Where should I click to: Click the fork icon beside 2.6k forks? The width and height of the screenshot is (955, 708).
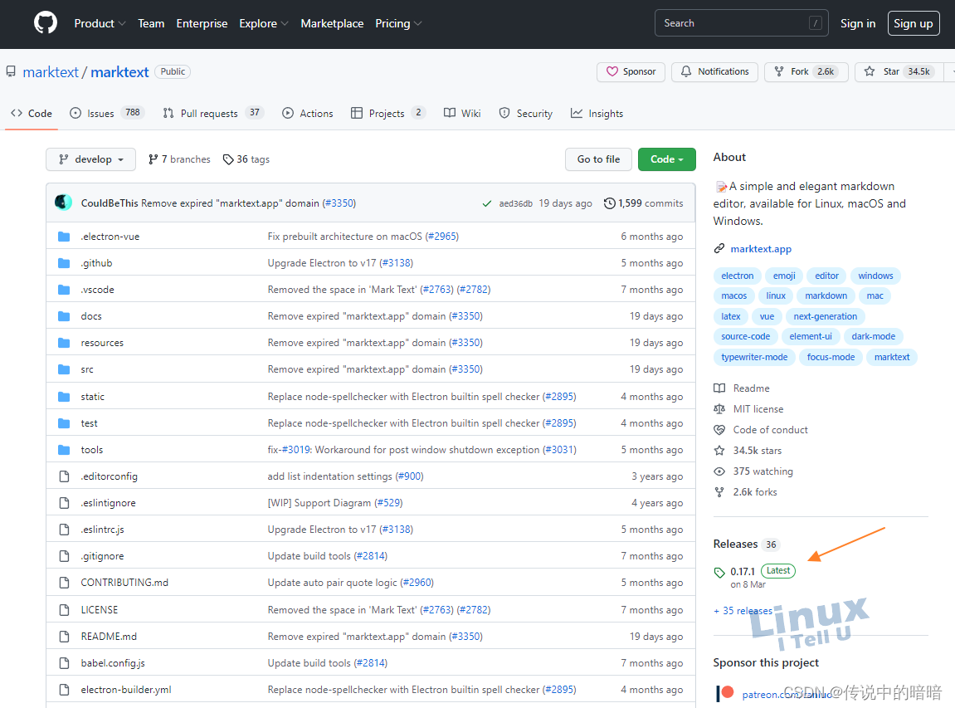coord(719,491)
